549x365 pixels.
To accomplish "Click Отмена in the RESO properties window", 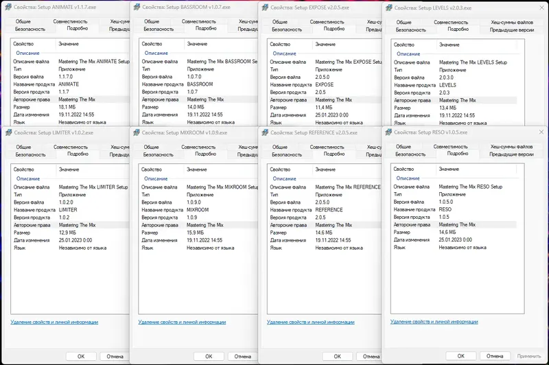I will [x=495, y=356].
